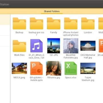View the CKS Memorial Hall.jpg thumbnail

point(88,46)
